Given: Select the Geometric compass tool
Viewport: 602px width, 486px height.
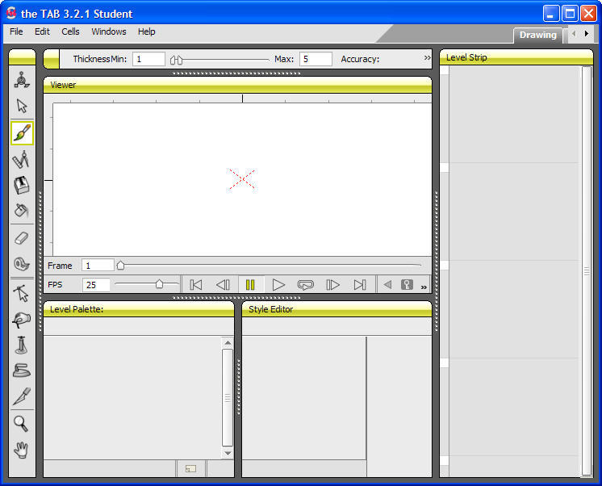Looking at the screenshot, I should coord(22,159).
